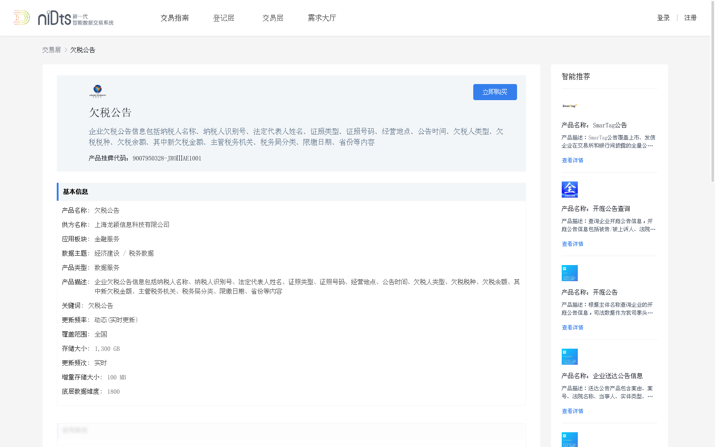
Task: Click the 金融服务 application sector value
Action: (107, 239)
